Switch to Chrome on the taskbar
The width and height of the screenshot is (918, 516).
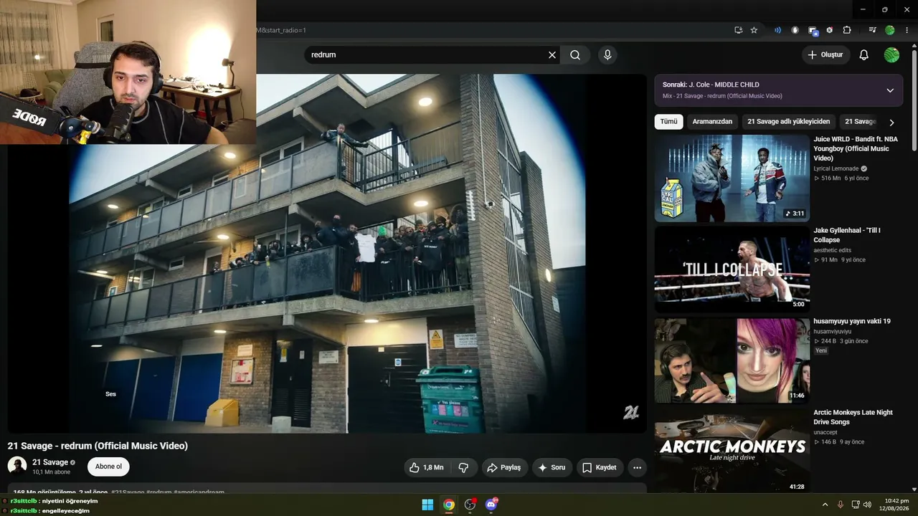pos(449,505)
